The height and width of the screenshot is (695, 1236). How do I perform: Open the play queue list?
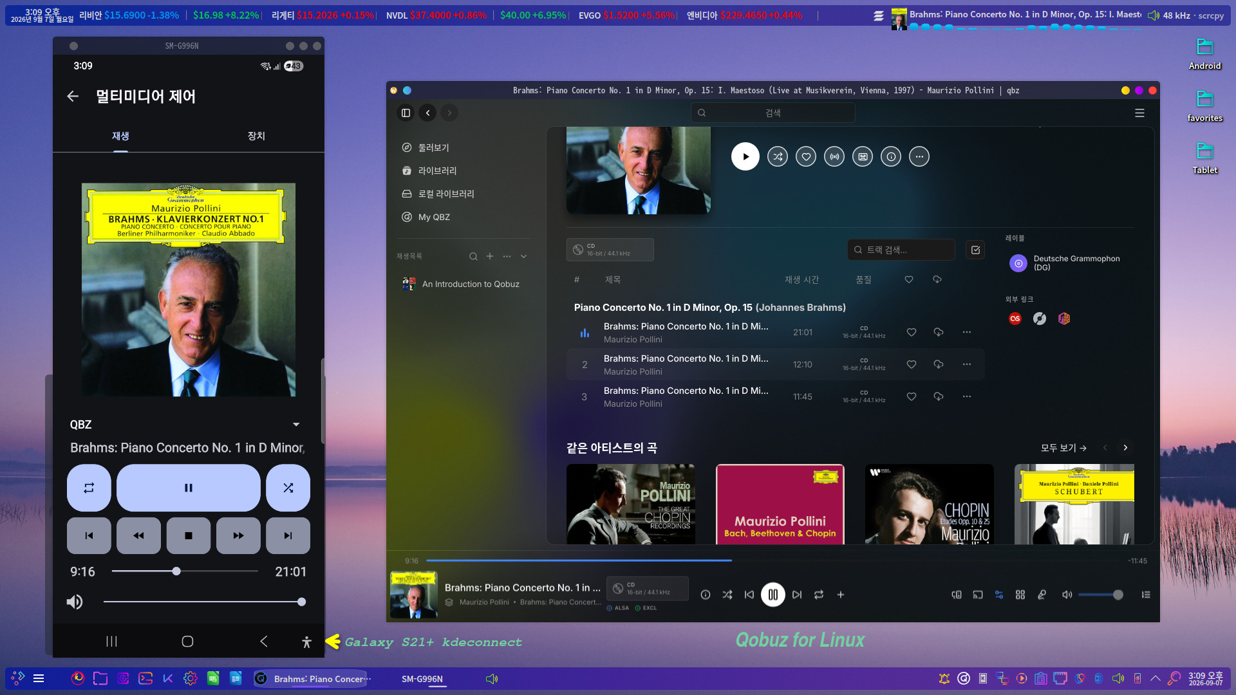pos(1146,595)
